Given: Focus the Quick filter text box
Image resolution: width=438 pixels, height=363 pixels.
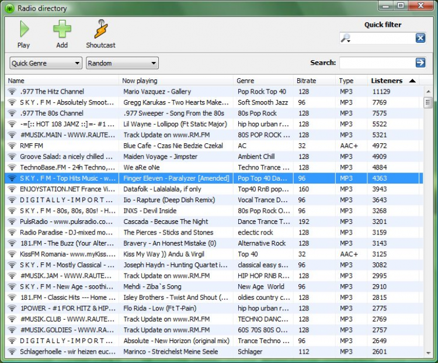Looking at the screenshot, I should pos(383,38).
